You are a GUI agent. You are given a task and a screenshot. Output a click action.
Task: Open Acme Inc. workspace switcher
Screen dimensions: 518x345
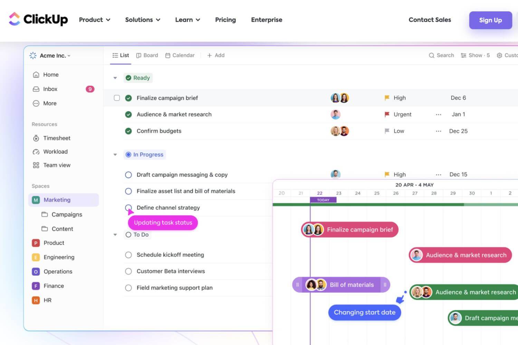tap(50, 56)
